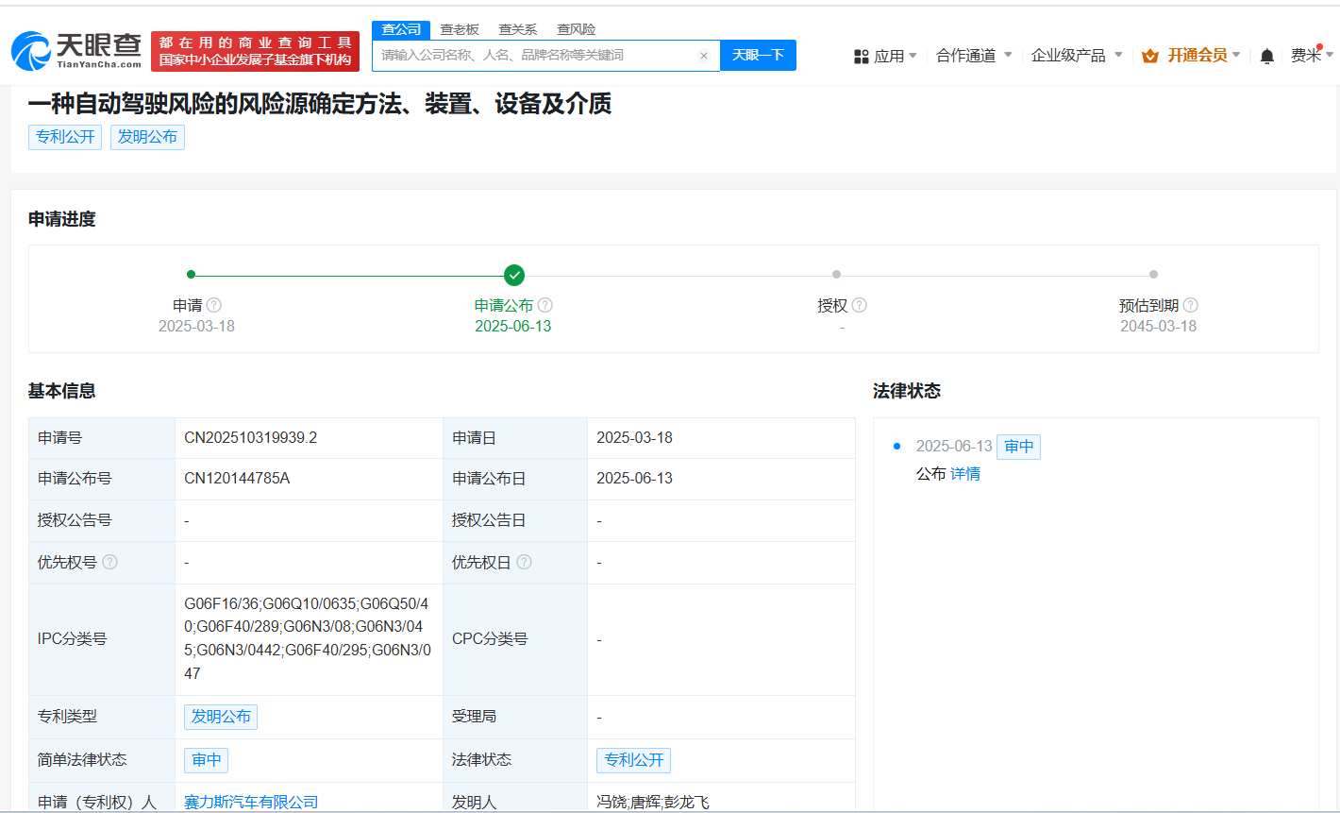Open the 费米 user account menu

point(1312,56)
